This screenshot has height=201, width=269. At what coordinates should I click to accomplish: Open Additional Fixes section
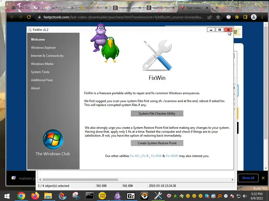point(42,80)
